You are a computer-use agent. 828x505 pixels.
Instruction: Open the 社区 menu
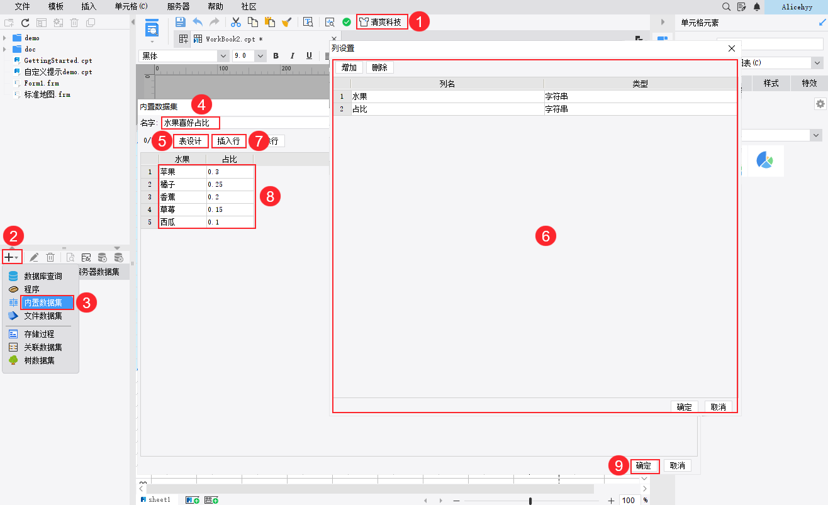(249, 6)
